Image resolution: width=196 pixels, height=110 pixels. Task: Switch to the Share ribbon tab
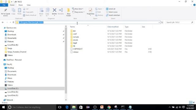coord(21,5)
